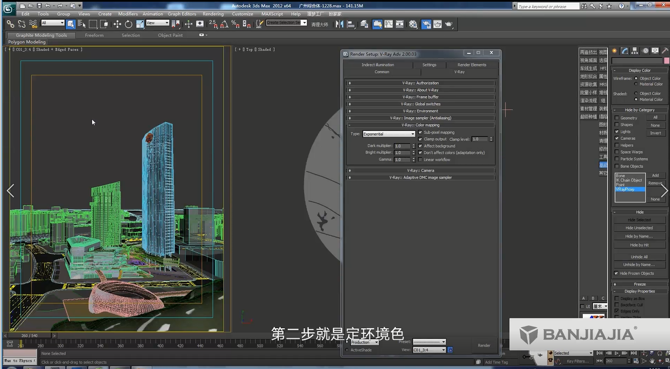Toggle the Percent Snap icon
The width and height of the screenshot is (670, 369).
235,24
